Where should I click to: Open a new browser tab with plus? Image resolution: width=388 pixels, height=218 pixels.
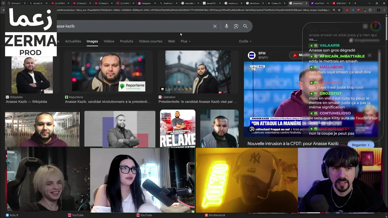pos(355,3)
